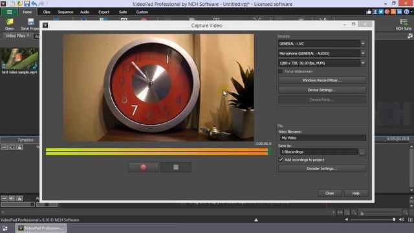Viewport: 414px width, 233px height.
Task: Click the speaker-high icon right of volume slider
Action: (x=402, y=219)
